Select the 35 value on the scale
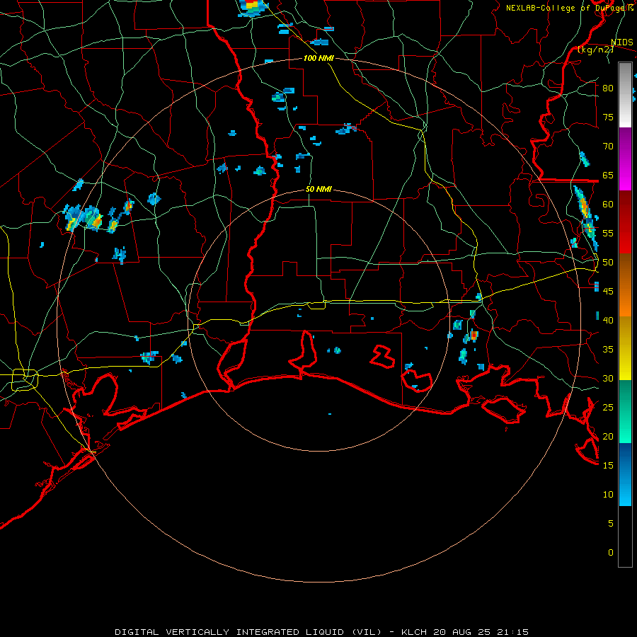This screenshot has width=637, height=637. 608,350
